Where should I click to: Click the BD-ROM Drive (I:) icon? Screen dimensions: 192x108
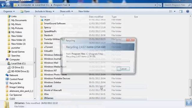[x=9, y=71]
